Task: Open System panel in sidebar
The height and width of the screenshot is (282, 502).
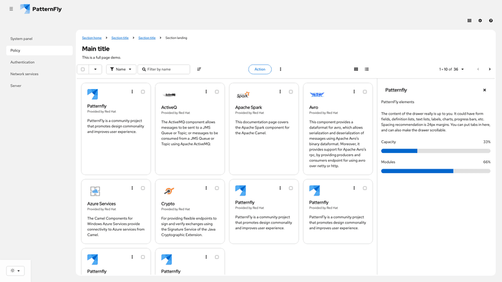Action: 40,39
